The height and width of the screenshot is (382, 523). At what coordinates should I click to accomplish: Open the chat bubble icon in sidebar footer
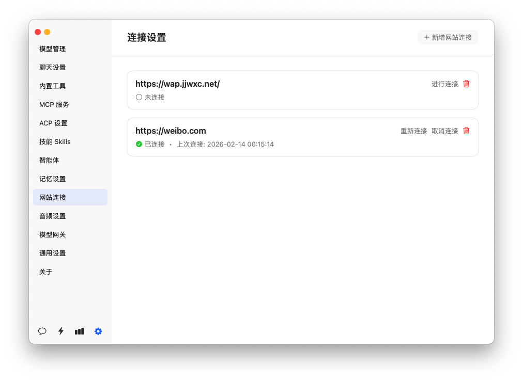[42, 331]
